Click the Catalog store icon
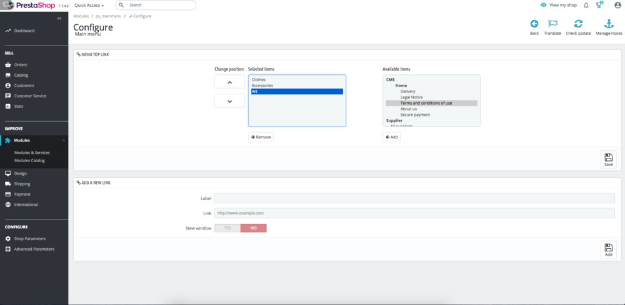Image resolution: width=625 pixels, height=305 pixels. tap(8, 75)
